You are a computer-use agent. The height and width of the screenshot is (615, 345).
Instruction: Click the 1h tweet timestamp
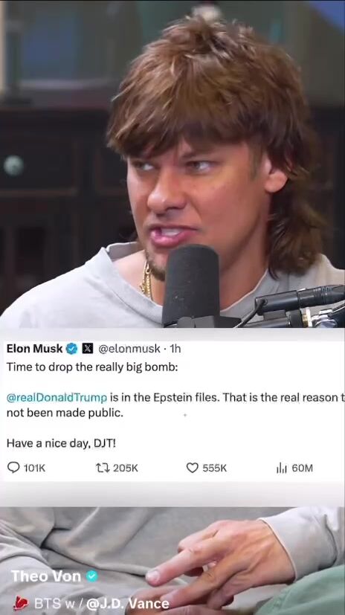click(175, 348)
